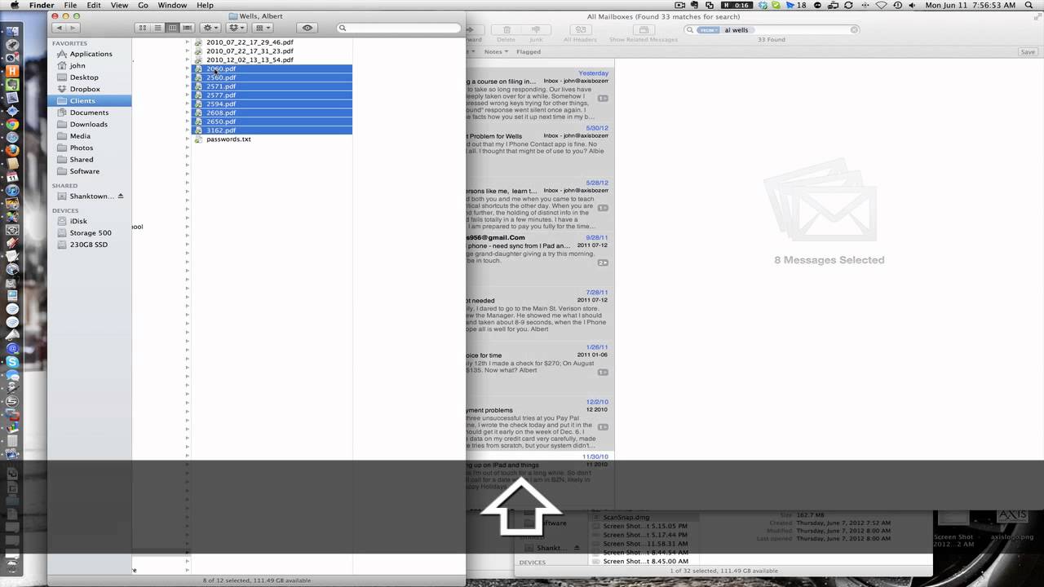
Task: Open the Go menu
Action: point(143,5)
